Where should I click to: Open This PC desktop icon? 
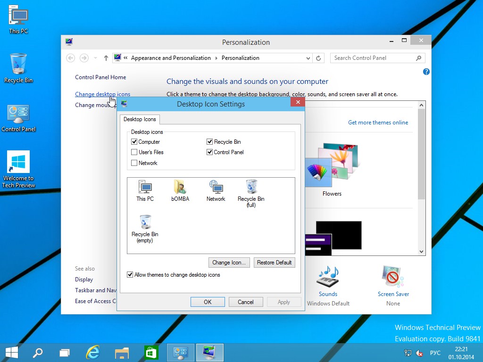[18, 19]
